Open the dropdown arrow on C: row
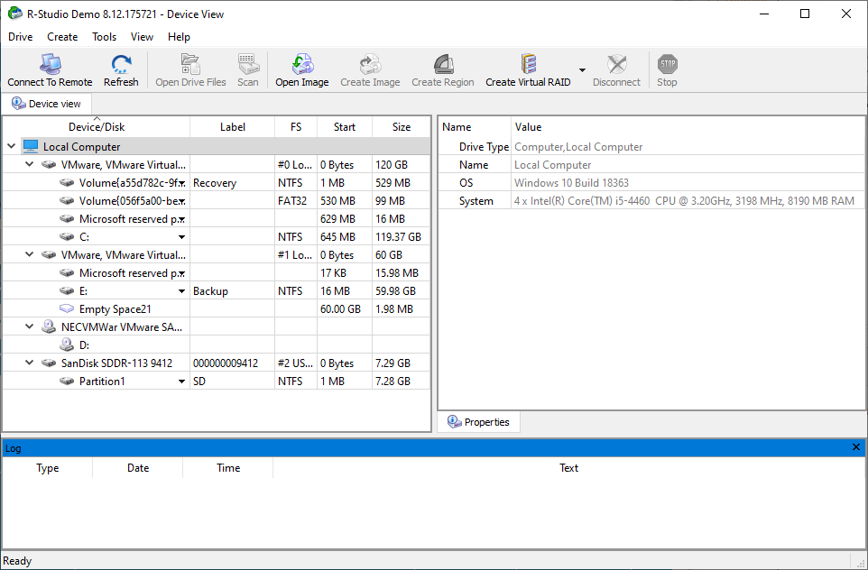This screenshot has height=570, width=868. (181, 237)
